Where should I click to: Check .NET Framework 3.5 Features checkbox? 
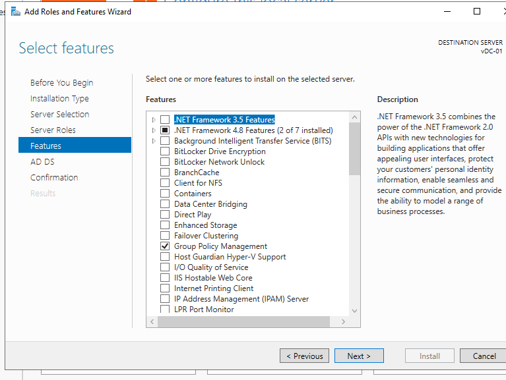click(x=165, y=120)
